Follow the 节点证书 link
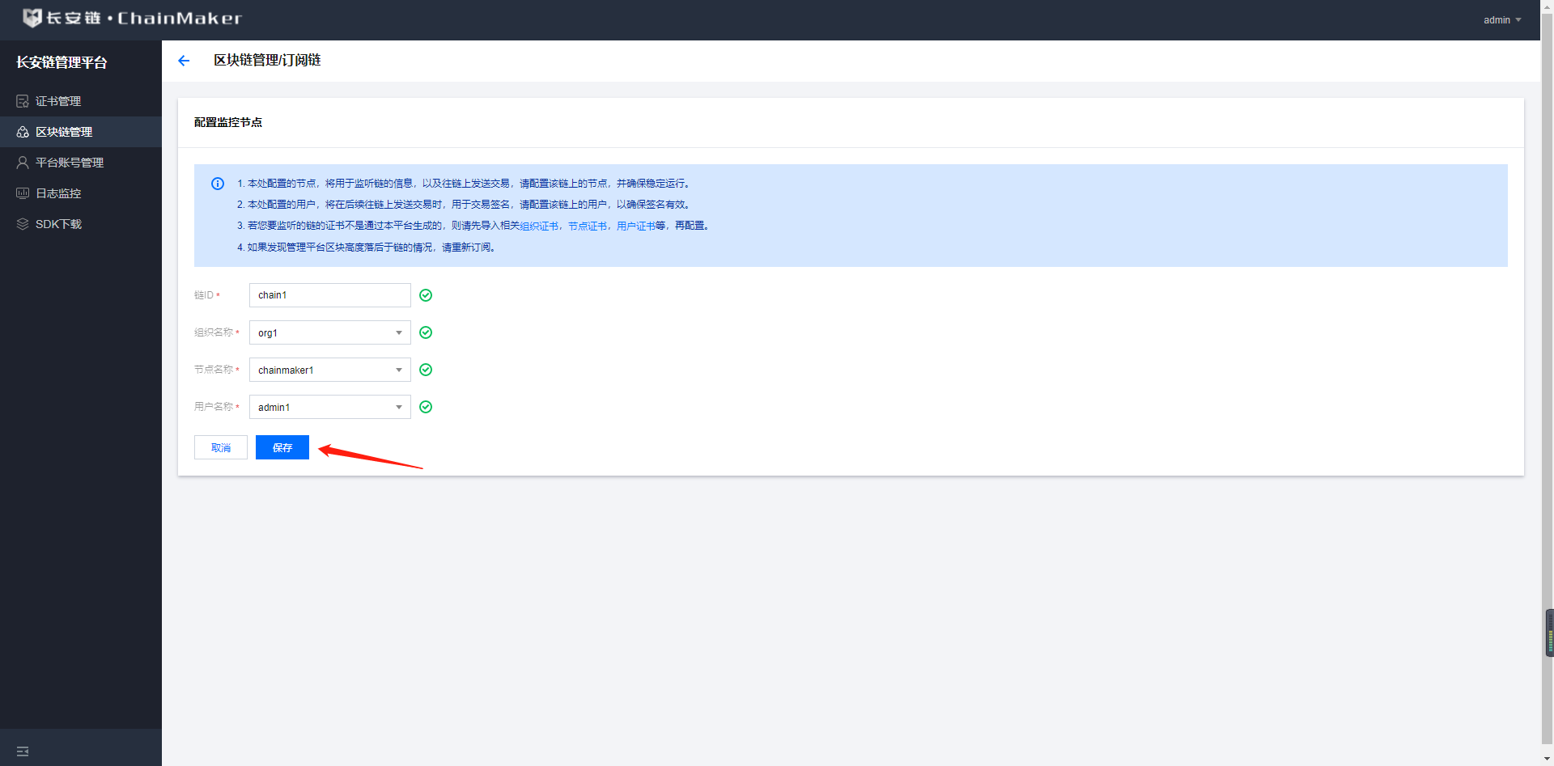This screenshot has width=1554, height=766. pos(588,226)
